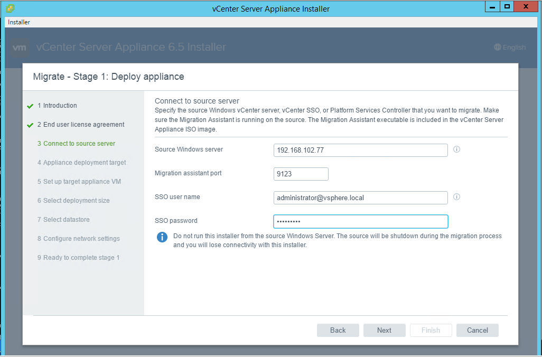Click the green checkmark beside End user license agreement
542x357 pixels.
click(x=30, y=125)
